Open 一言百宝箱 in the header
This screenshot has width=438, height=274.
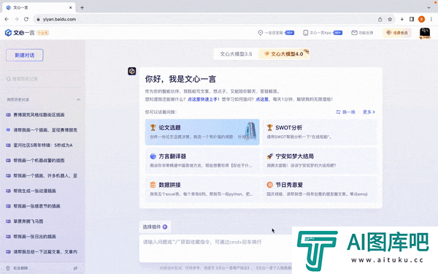coord(276,33)
